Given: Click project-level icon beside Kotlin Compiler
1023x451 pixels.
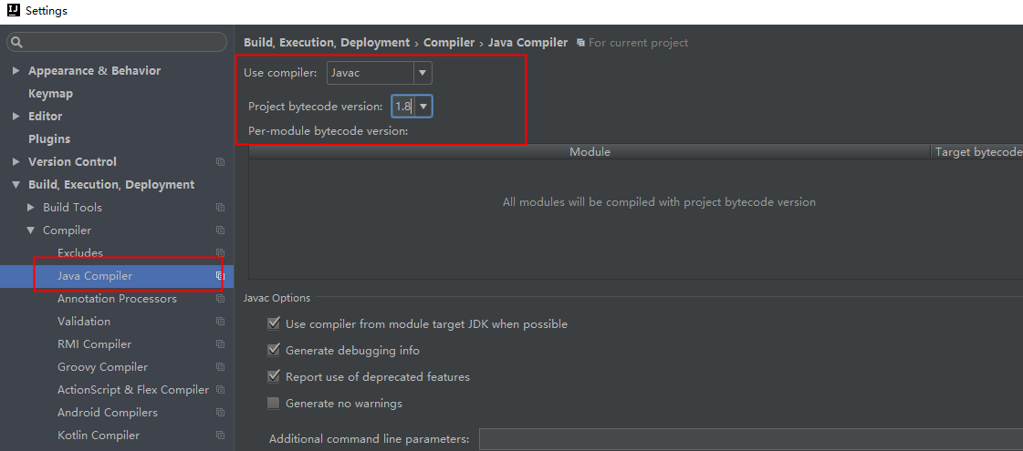Looking at the screenshot, I should point(221,436).
